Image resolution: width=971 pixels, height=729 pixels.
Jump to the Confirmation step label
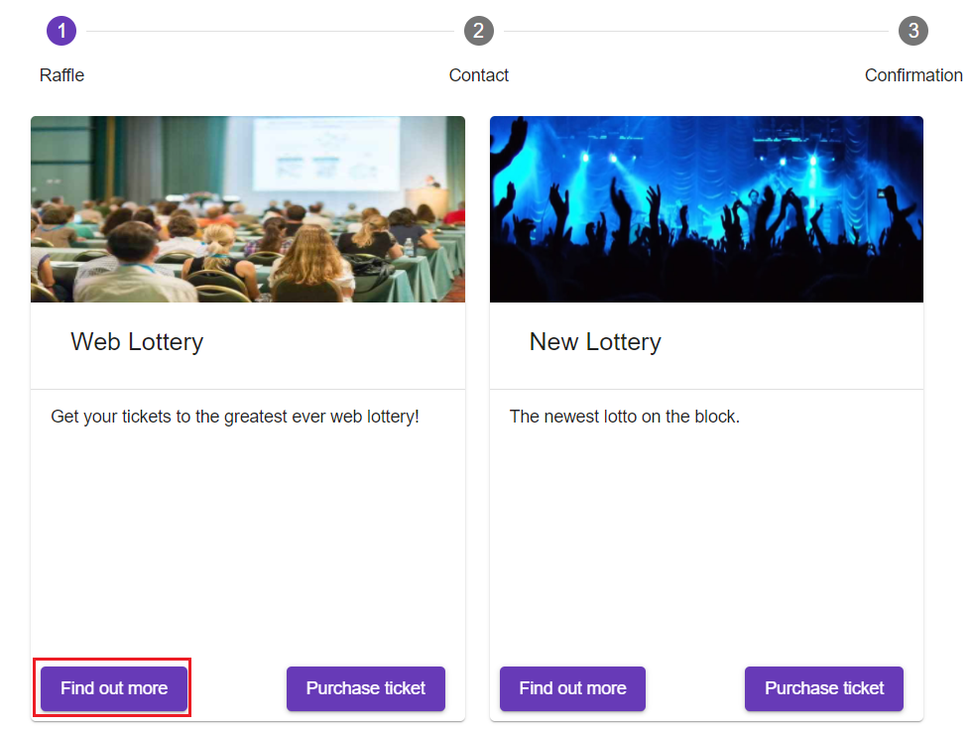[x=912, y=75]
